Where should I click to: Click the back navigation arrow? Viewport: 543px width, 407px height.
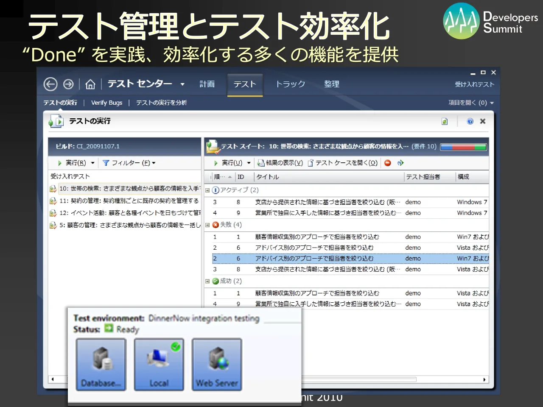pos(50,84)
